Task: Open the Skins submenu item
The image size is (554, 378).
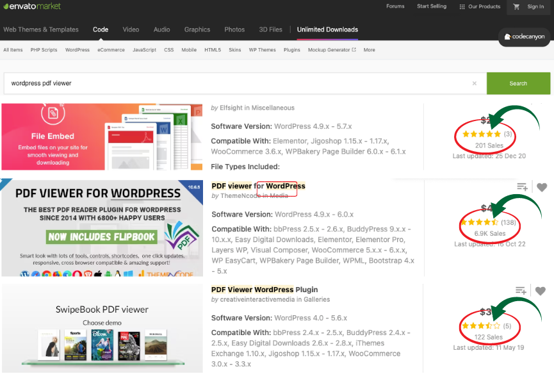Action: point(234,50)
